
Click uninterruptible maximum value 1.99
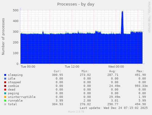tap(142, 97)
